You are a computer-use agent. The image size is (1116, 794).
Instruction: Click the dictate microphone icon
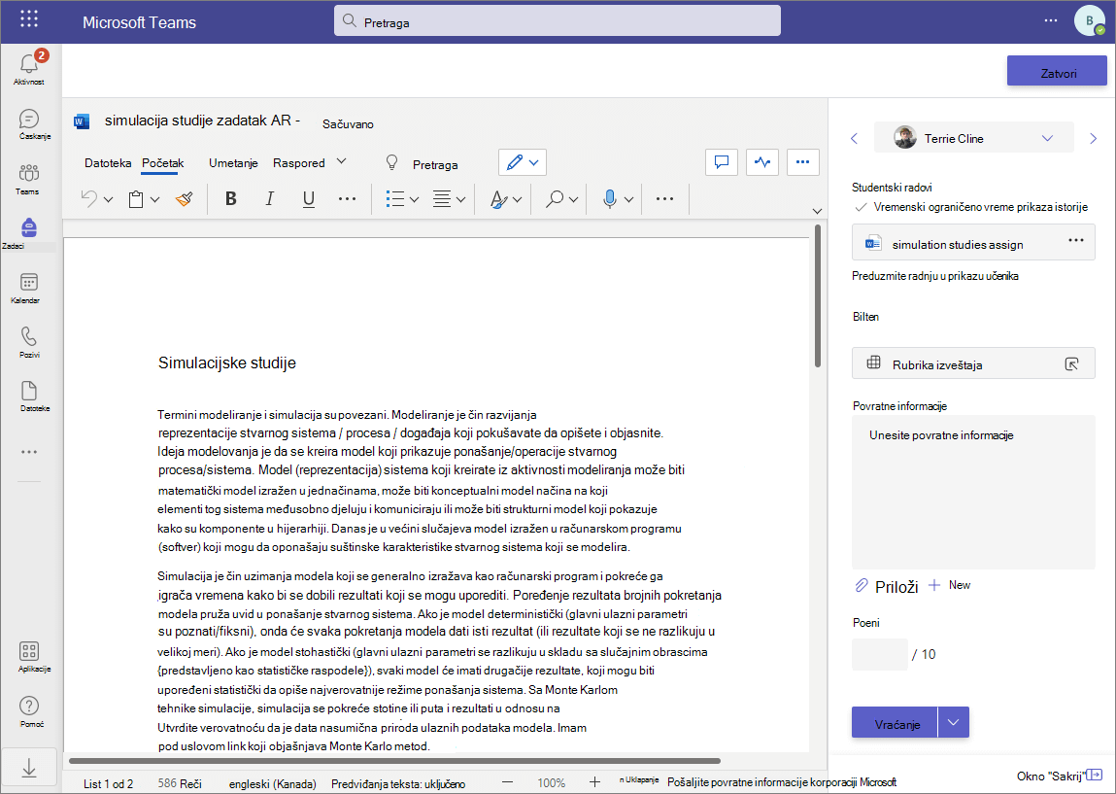tap(609, 198)
